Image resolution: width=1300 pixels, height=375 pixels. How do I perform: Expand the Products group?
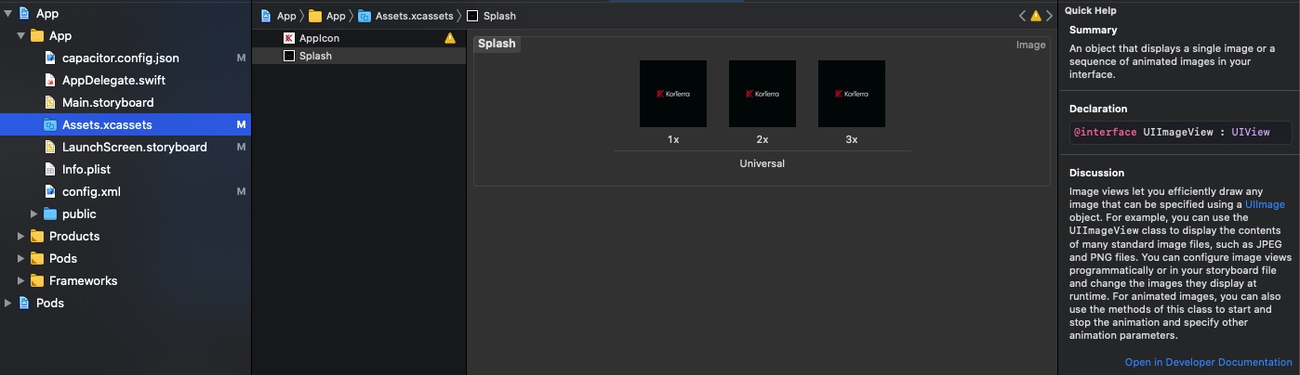coord(21,236)
